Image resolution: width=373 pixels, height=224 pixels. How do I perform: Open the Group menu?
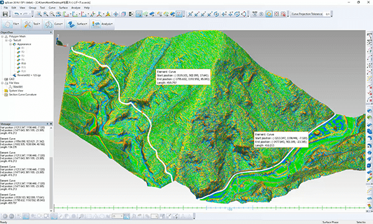coord(32,7)
